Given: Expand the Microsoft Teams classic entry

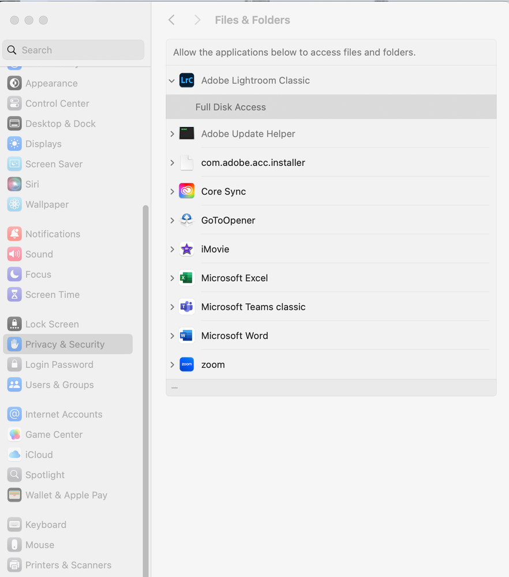Looking at the screenshot, I should (172, 307).
